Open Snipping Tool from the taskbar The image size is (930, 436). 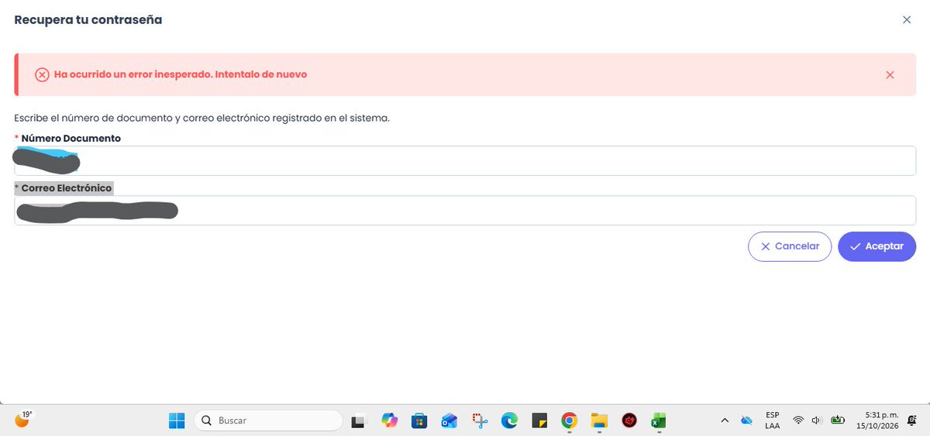480,421
